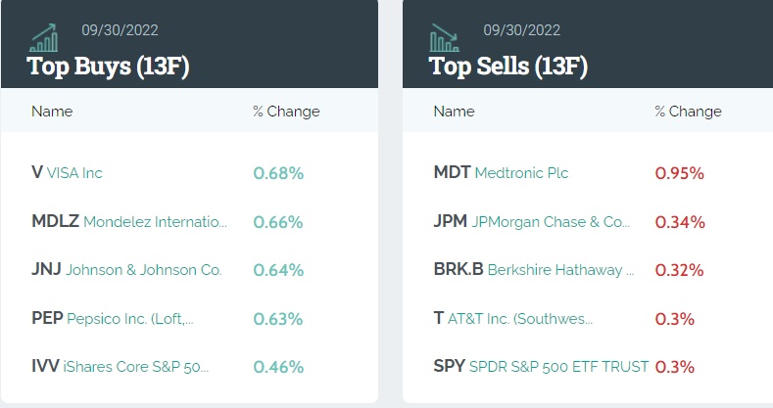This screenshot has width=773, height=408.
Task: Open the T AT&T Inc. holding
Action: pyautogui.click(x=512, y=319)
